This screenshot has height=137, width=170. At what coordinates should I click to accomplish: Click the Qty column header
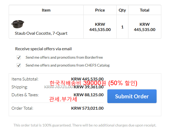122,10
